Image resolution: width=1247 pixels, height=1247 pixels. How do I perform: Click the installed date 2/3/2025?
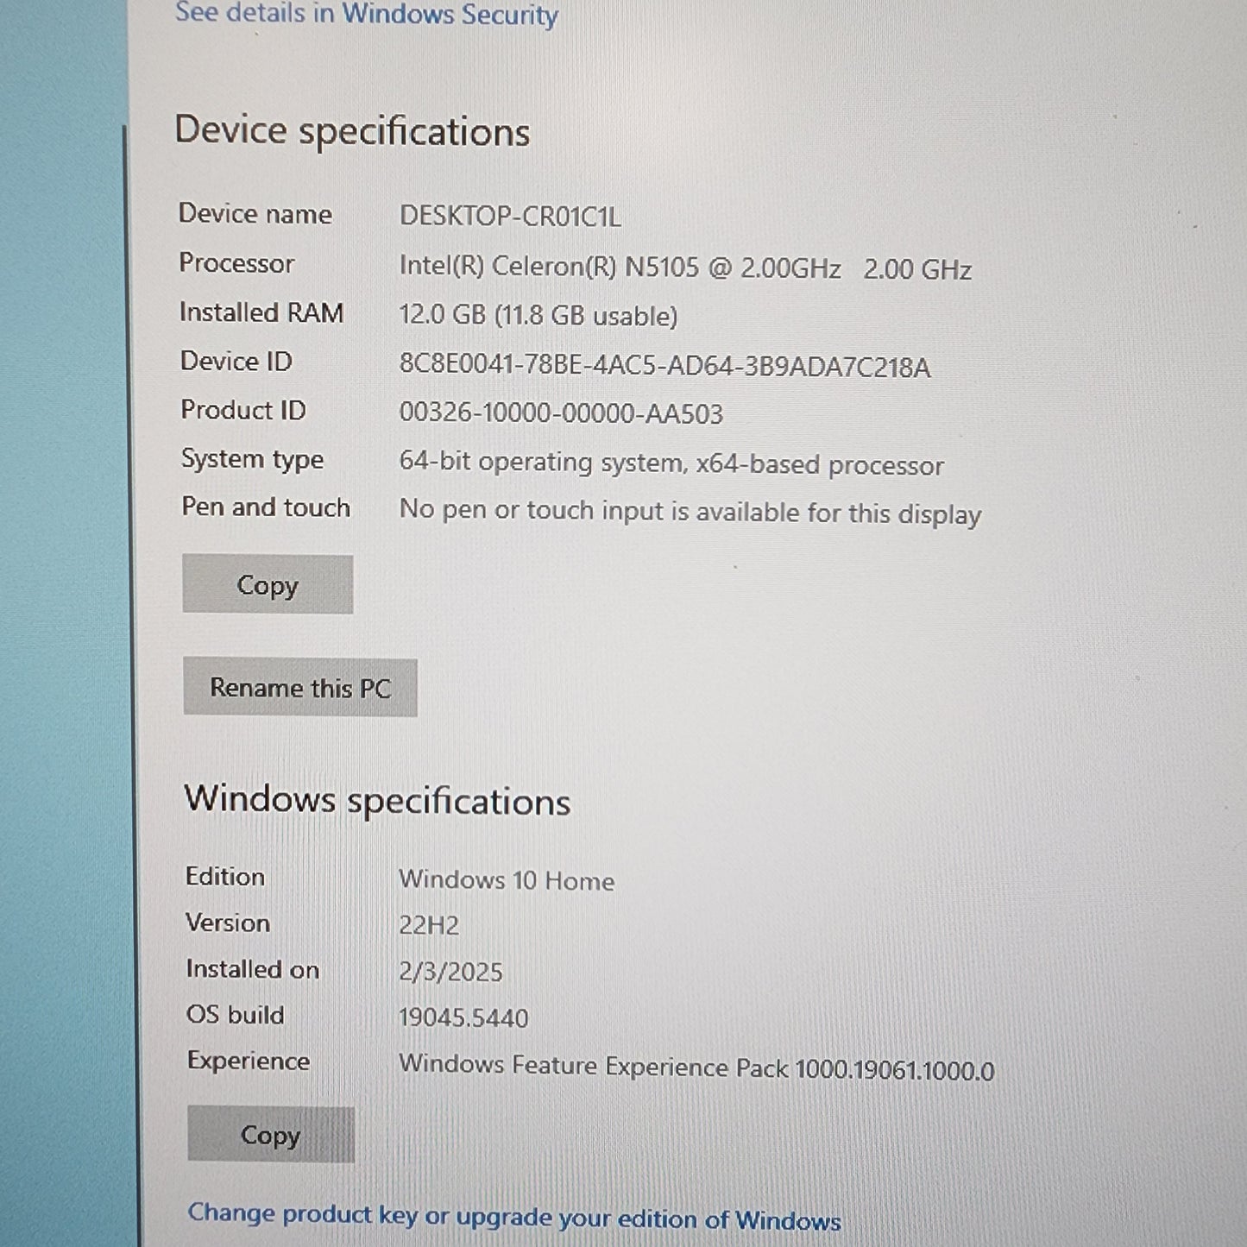click(x=450, y=973)
